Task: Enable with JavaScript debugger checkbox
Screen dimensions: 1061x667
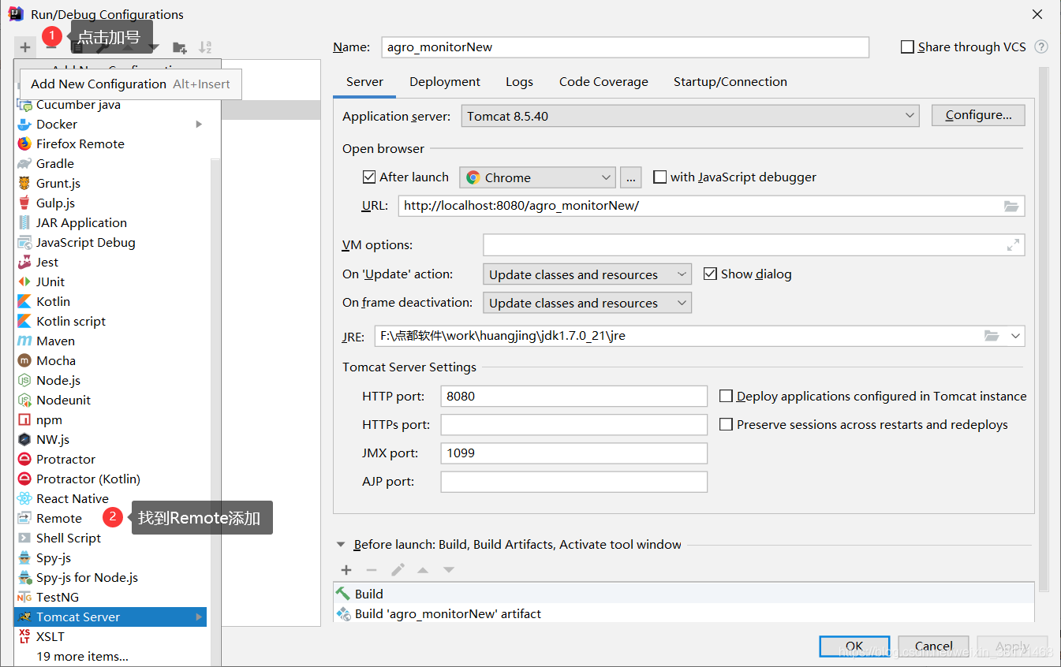Action: [x=659, y=177]
